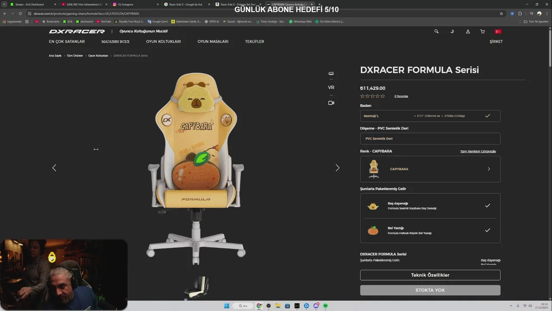Open the Windows Start menu

(226, 306)
